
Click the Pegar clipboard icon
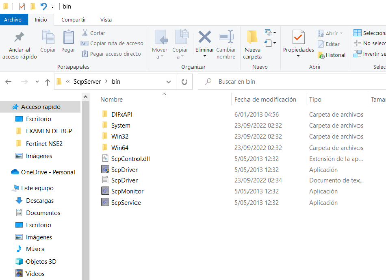(x=68, y=37)
